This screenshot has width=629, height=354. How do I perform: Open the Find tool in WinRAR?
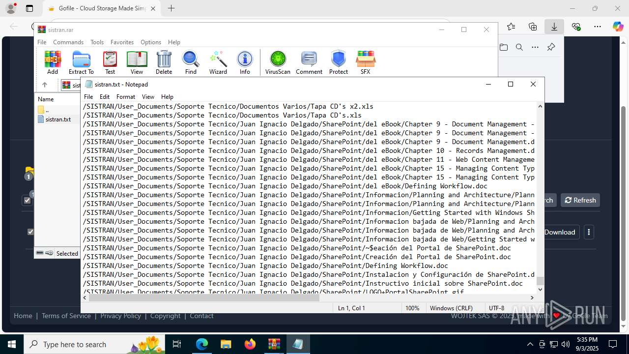point(191,62)
